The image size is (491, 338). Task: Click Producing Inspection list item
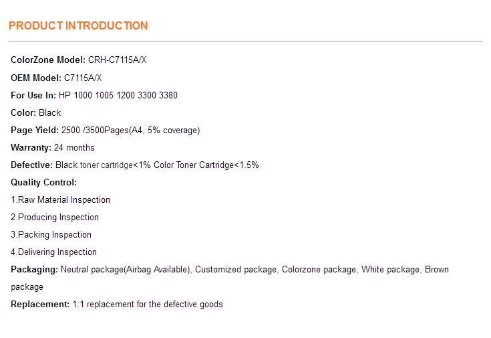point(55,217)
